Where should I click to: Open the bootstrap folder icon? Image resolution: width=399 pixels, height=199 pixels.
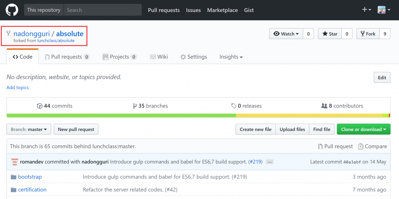[14, 177]
